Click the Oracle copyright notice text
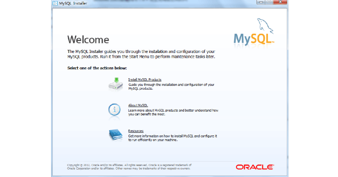The image size is (338, 177). (129, 167)
